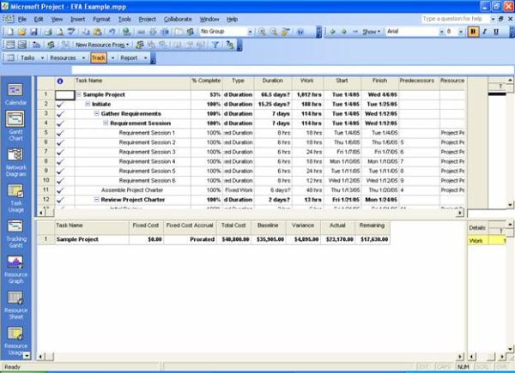The width and height of the screenshot is (515, 373).
Task: Run the Spelling check icon
Action: pos(71,32)
